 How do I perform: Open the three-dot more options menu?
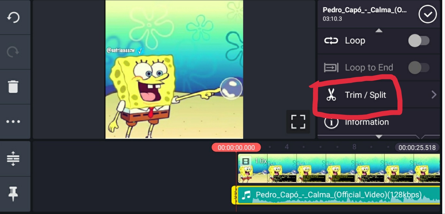tap(13, 122)
